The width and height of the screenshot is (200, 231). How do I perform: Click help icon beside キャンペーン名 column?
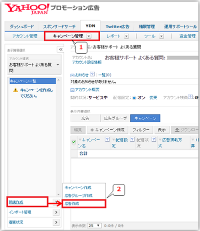(x=107, y=139)
